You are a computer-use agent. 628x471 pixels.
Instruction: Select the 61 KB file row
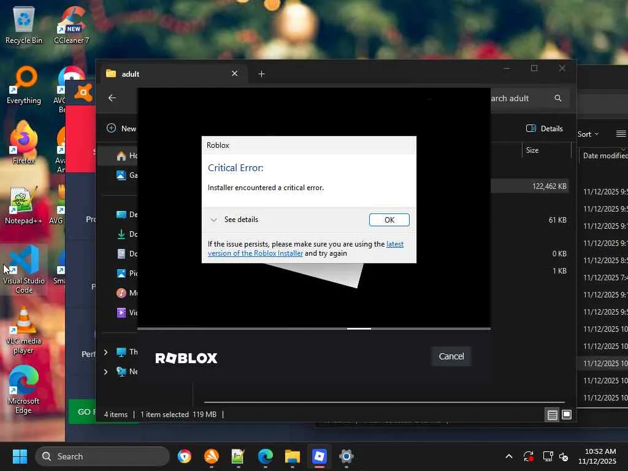pos(530,220)
